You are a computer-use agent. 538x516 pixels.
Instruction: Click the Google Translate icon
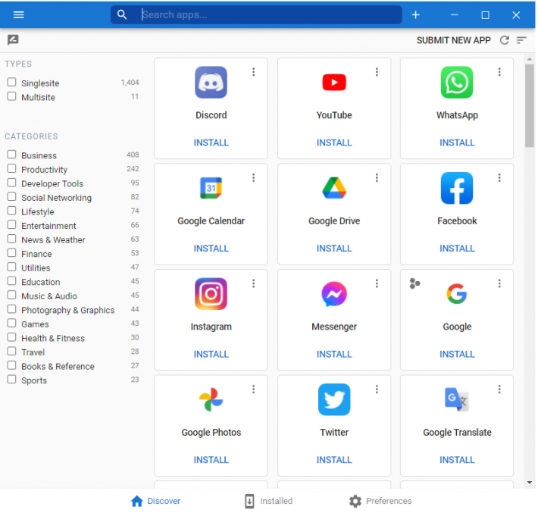457,399
